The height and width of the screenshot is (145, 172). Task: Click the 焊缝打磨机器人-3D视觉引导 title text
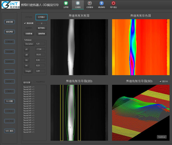[40, 5]
